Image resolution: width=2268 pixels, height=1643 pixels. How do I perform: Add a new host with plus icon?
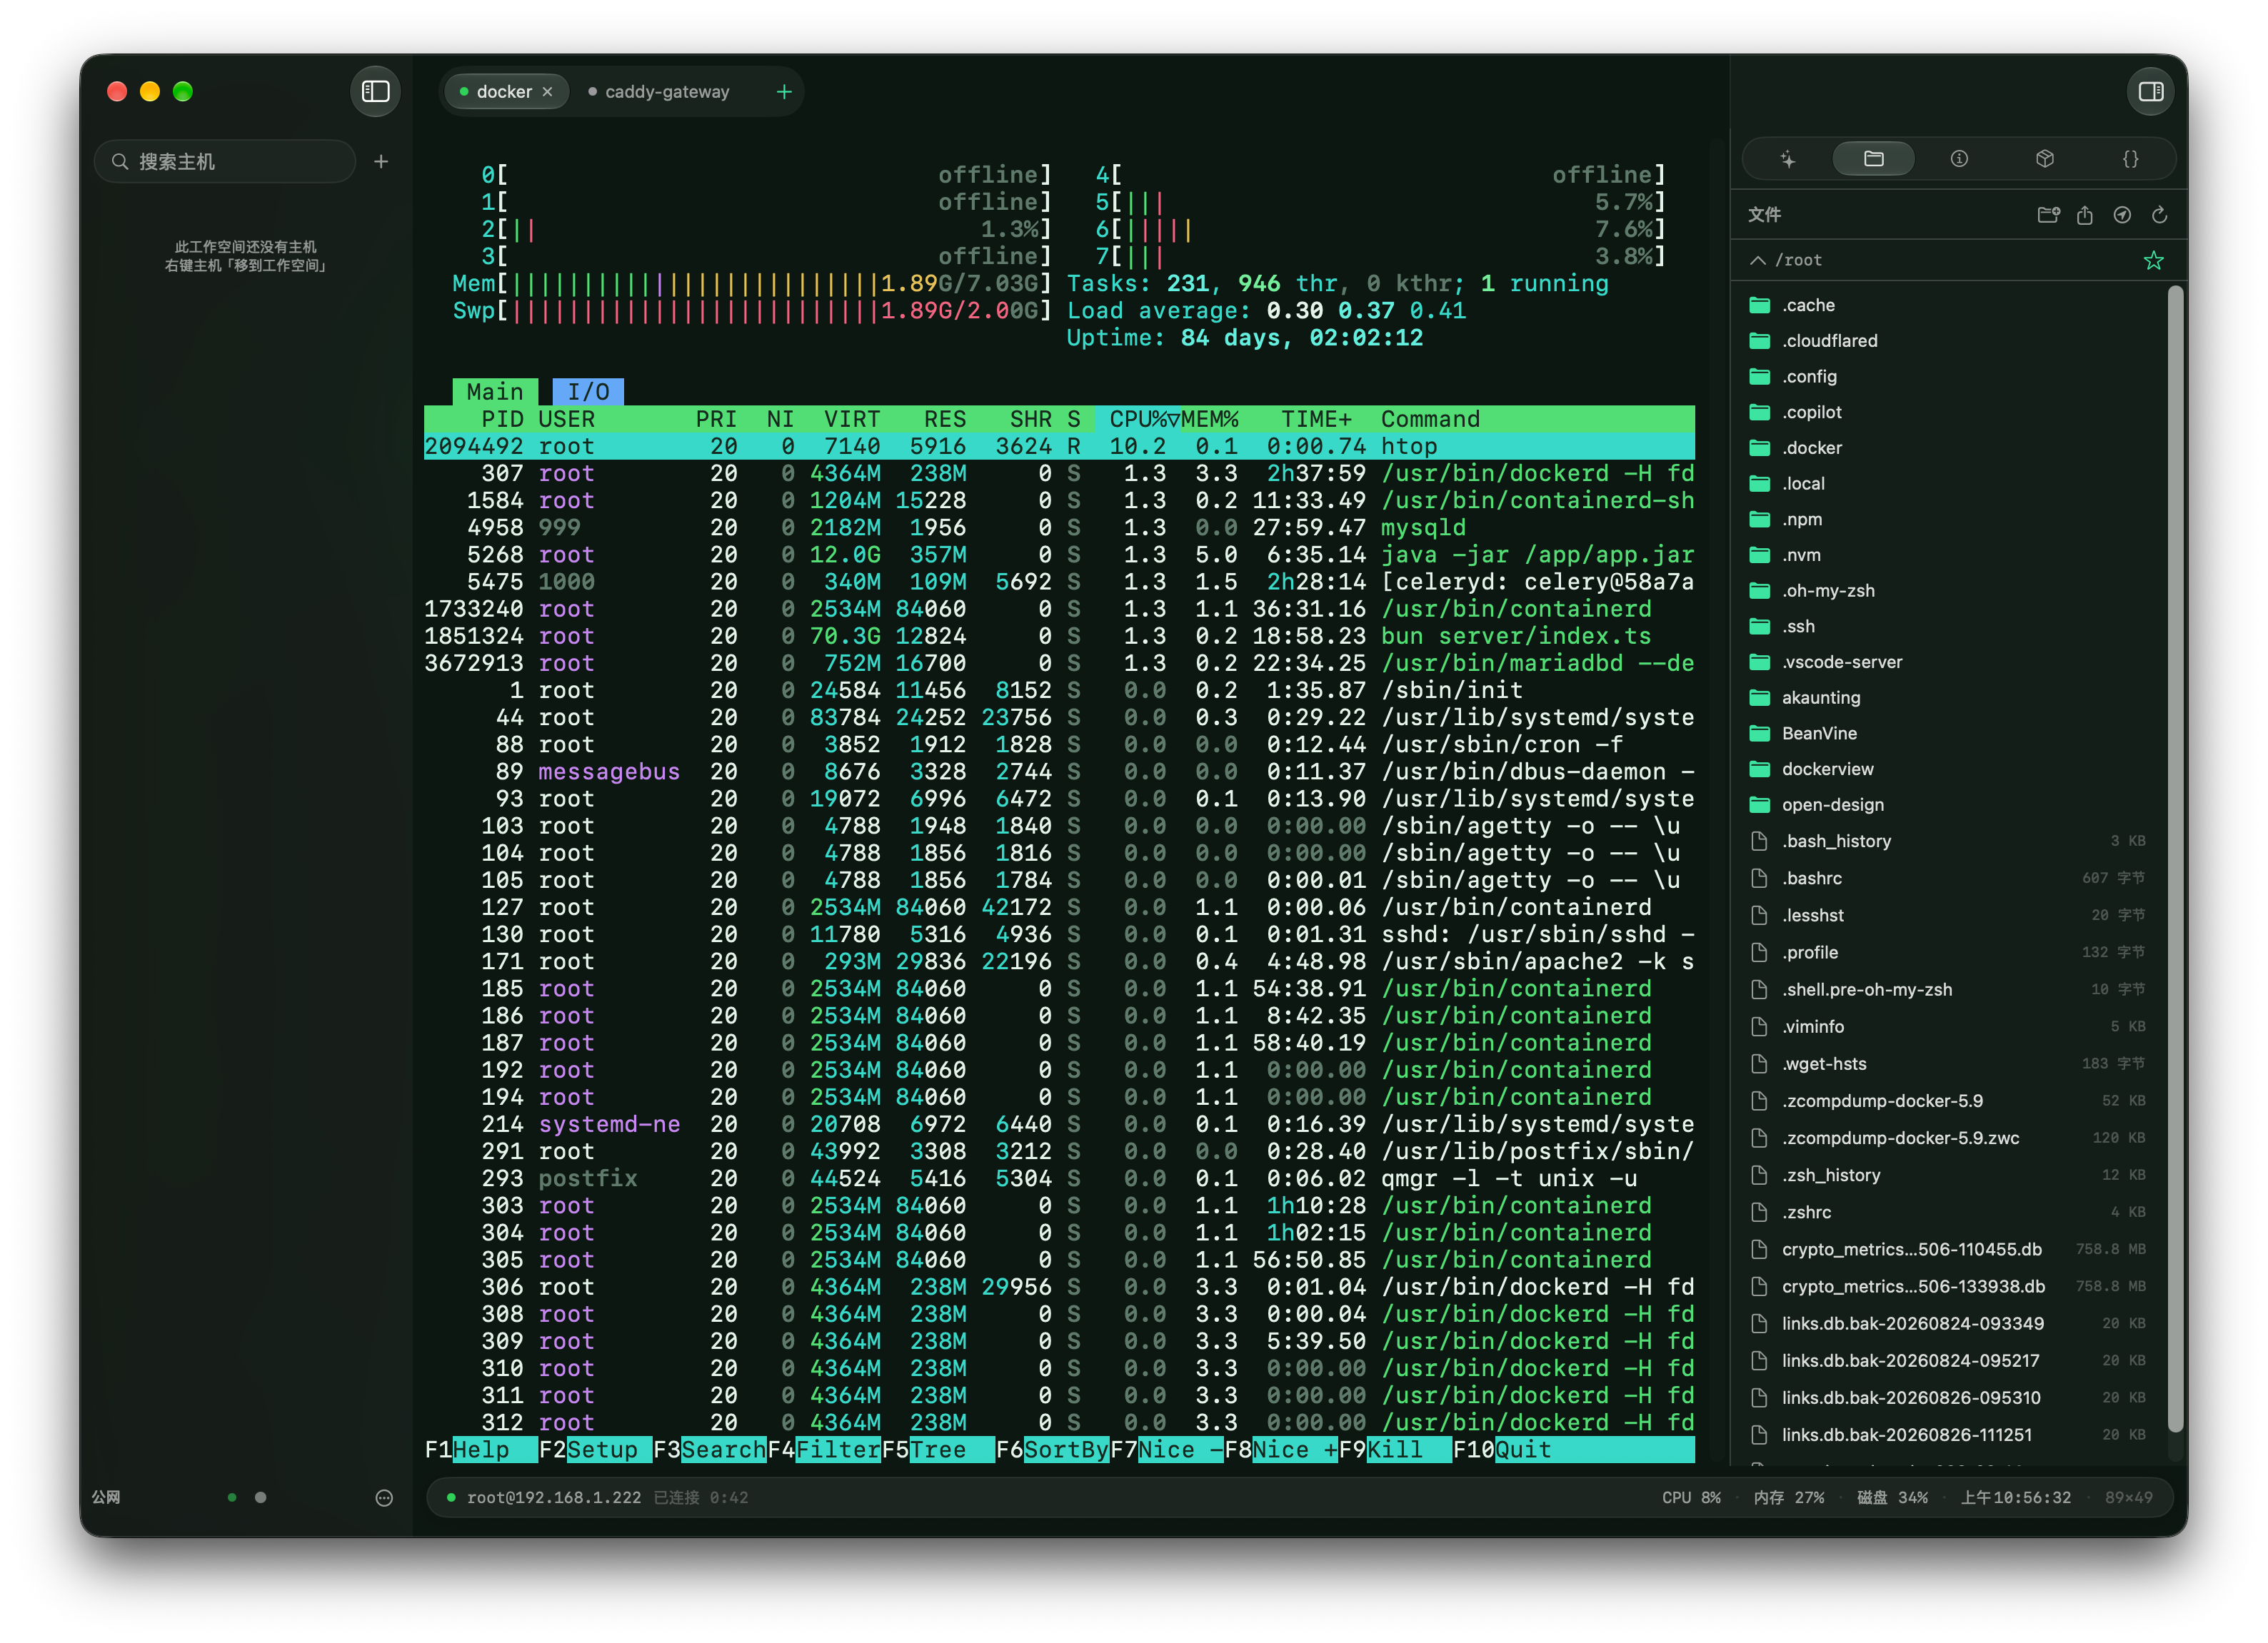coord(381,161)
